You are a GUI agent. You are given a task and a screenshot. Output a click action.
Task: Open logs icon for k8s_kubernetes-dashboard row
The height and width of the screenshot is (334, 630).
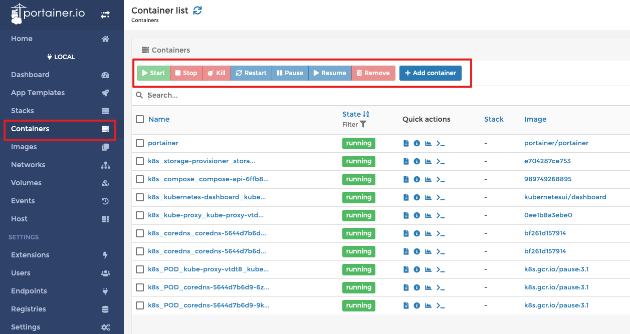click(406, 197)
